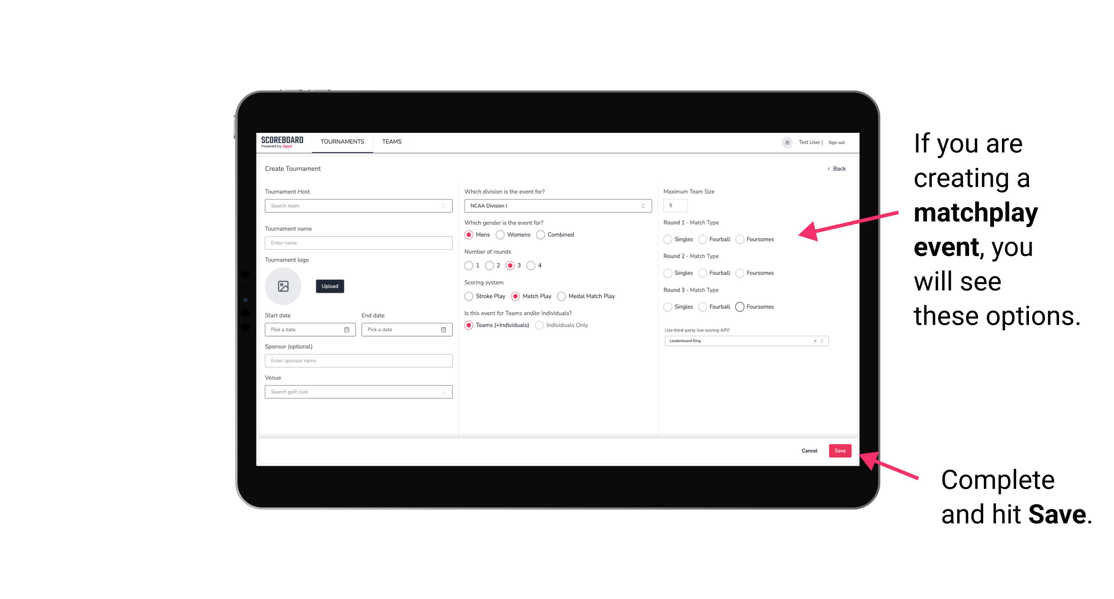Image resolution: width=1114 pixels, height=599 pixels.
Task: Open the TOURNAMENTS tab
Action: (342, 142)
